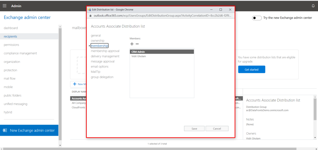Click details pane vertical scrollbar down arrow
Image resolution: width=318 pixels, height=150 pixels.
(x=315, y=138)
